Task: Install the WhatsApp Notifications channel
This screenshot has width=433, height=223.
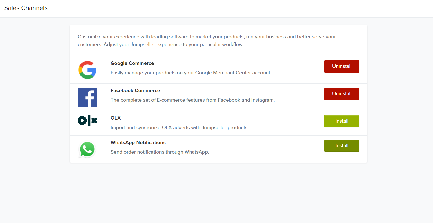Action: tap(342, 146)
